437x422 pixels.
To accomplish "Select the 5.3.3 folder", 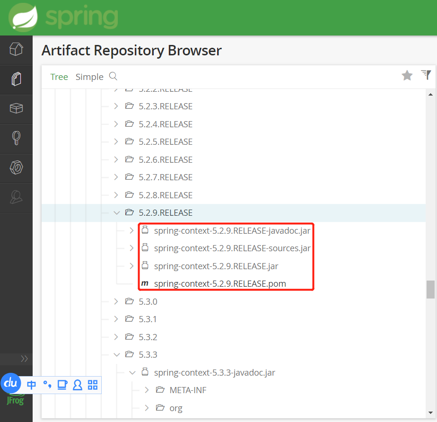I will pyautogui.click(x=148, y=354).
